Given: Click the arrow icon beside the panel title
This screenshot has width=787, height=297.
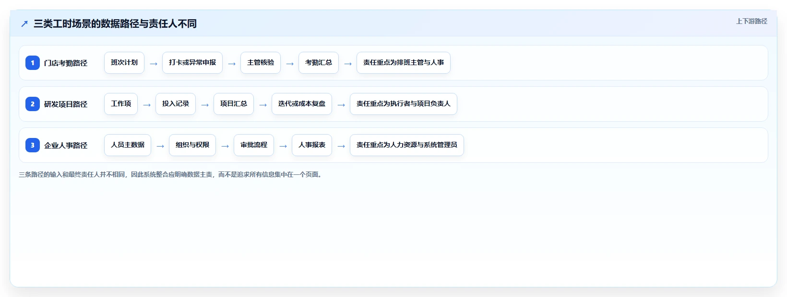Looking at the screenshot, I should [24, 23].
